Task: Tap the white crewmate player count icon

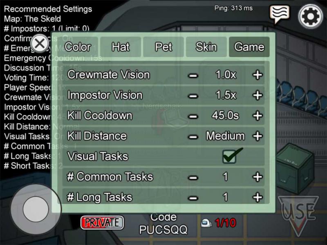Action: (206, 223)
